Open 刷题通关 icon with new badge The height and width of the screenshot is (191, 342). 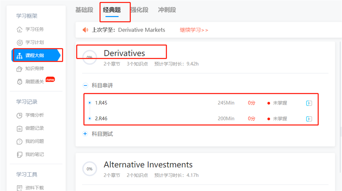click(20, 82)
